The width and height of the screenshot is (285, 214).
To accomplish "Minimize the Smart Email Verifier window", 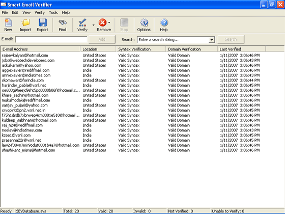I will (x=264, y=5).
